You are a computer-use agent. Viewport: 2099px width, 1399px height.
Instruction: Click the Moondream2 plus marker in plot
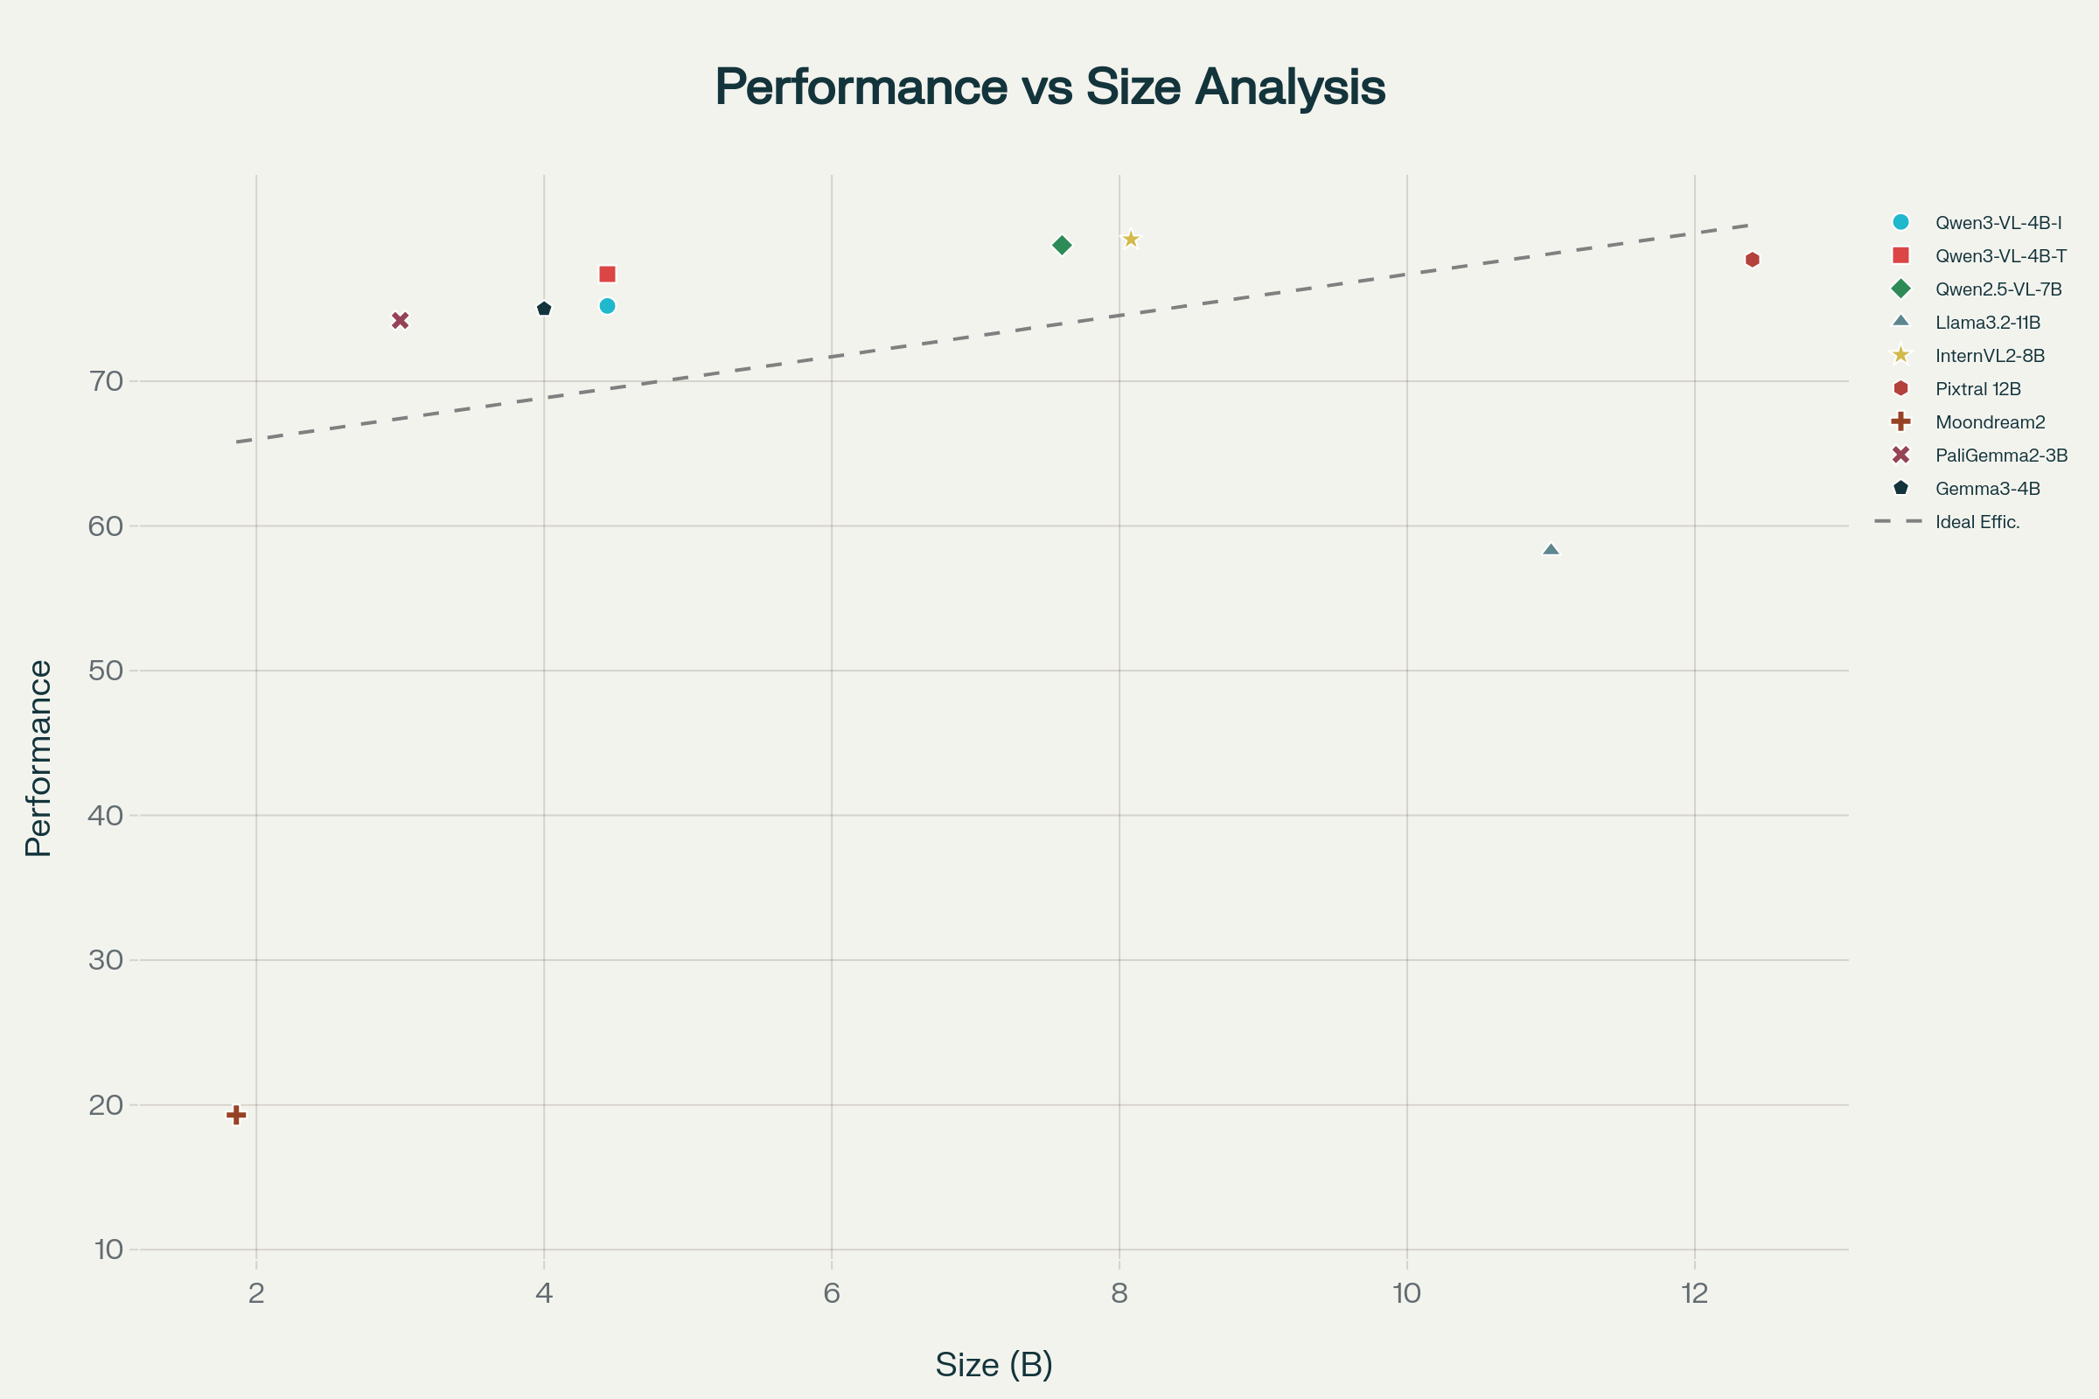click(x=235, y=1114)
